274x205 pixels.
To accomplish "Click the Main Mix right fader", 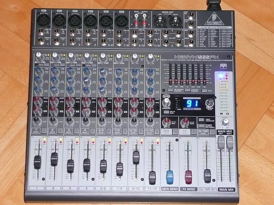I will point(230,143).
